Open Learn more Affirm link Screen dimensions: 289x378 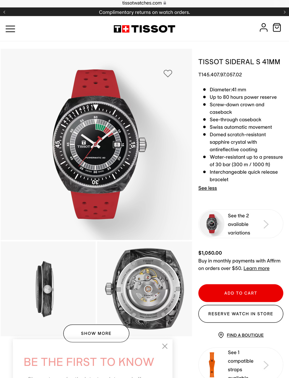point(256,268)
